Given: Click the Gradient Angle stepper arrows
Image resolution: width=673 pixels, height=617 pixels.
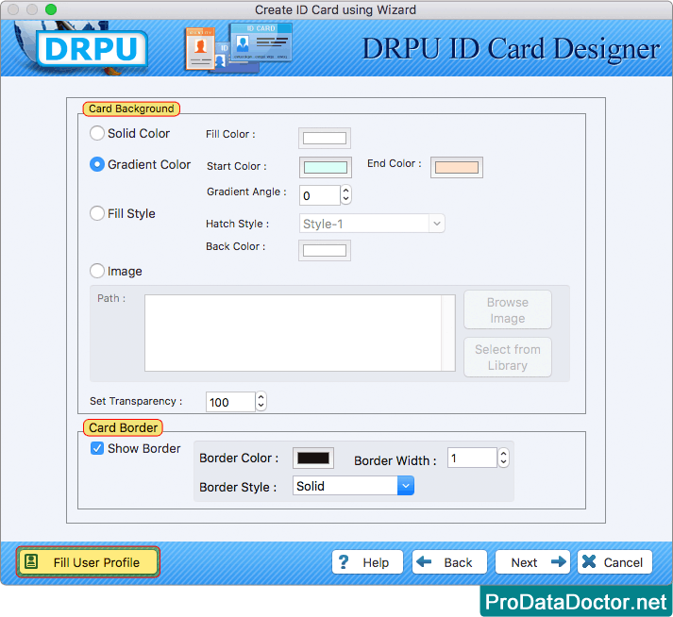Looking at the screenshot, I should pos(346,194).
